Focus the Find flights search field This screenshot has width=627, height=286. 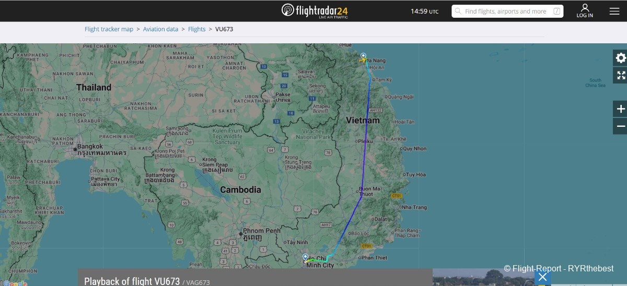tap(505, 11)
